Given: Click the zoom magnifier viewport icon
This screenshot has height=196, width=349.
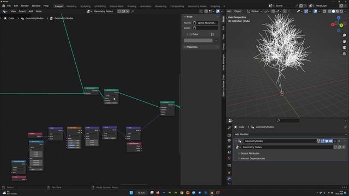Looking at the screenshot, I should click(x=344, y=35).
